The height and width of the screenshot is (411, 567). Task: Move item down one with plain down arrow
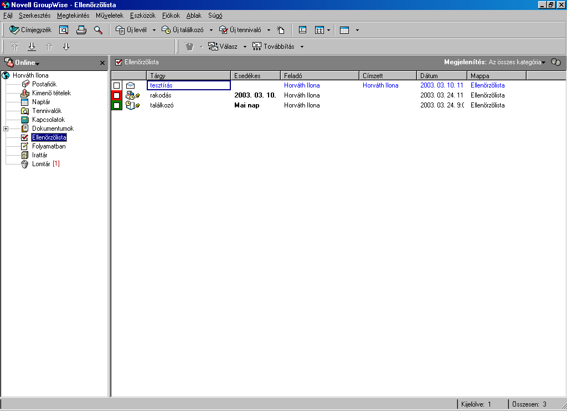66,47
